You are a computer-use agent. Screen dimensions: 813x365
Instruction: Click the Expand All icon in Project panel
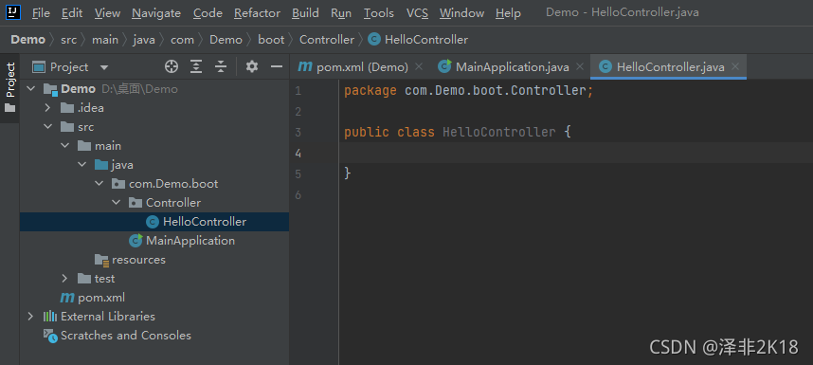[196, 66]
